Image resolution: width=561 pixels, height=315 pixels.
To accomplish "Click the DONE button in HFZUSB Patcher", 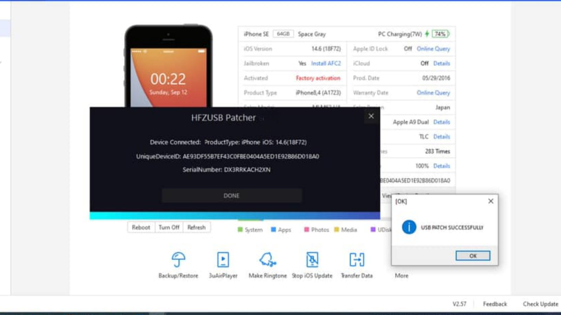I will tap(231, 196).
